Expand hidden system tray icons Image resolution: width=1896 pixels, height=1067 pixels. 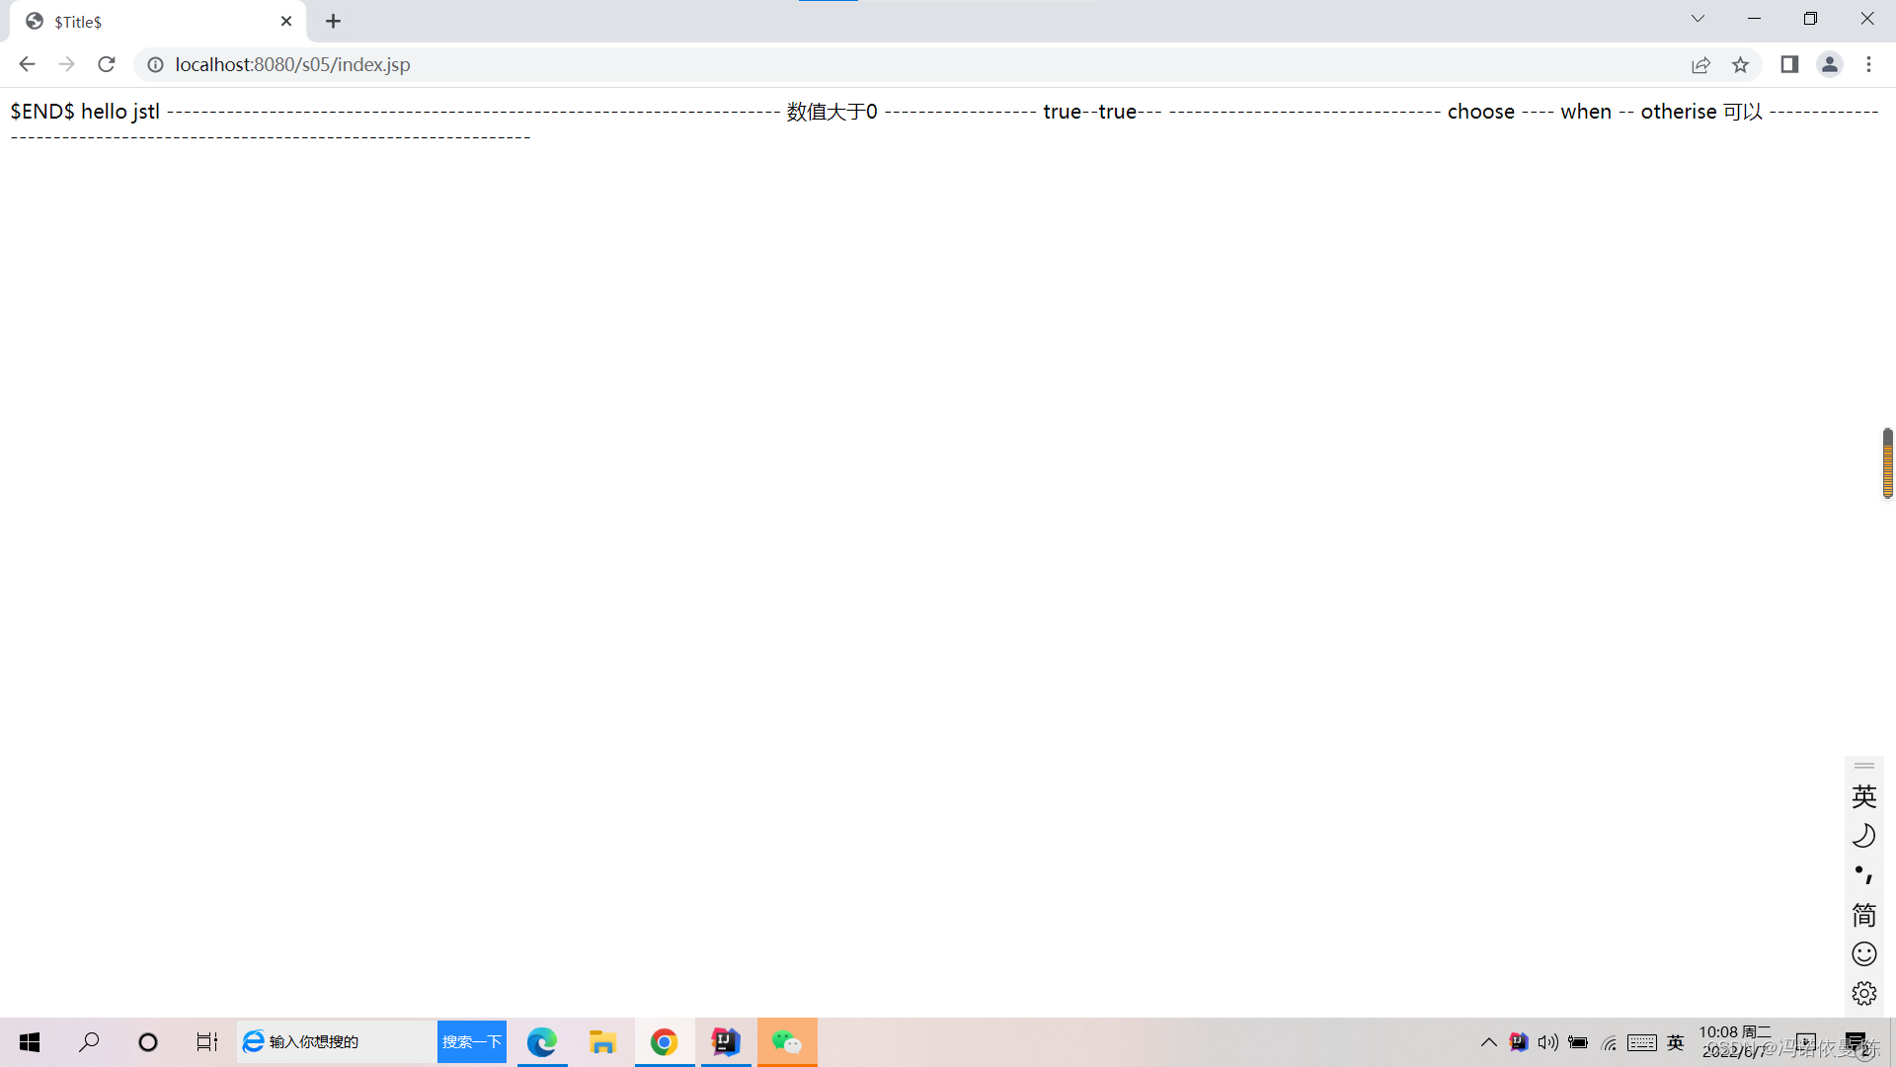point(1489,1041)
